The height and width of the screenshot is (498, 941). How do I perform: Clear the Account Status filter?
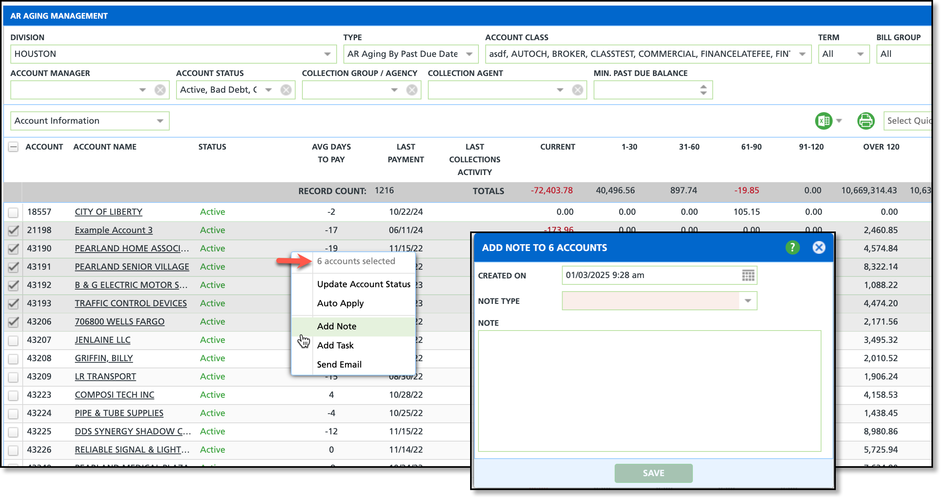286,90
